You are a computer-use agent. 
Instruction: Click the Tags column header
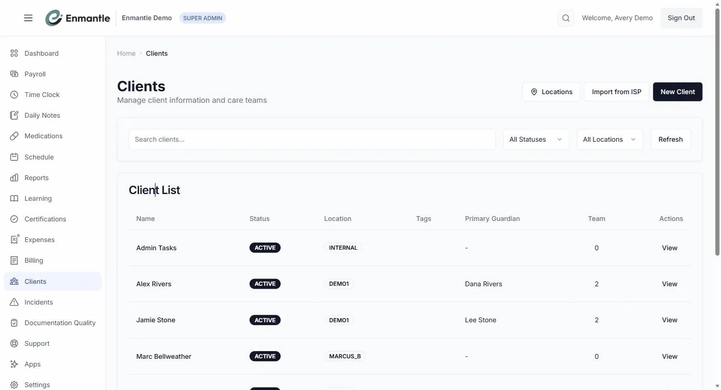click(423, 219)
